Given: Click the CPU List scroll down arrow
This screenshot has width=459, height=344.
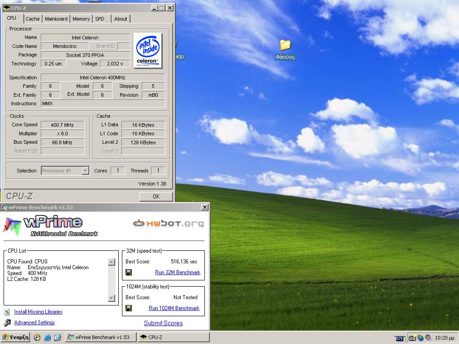Looking at the screenshot, I should [x=112, y=298].
